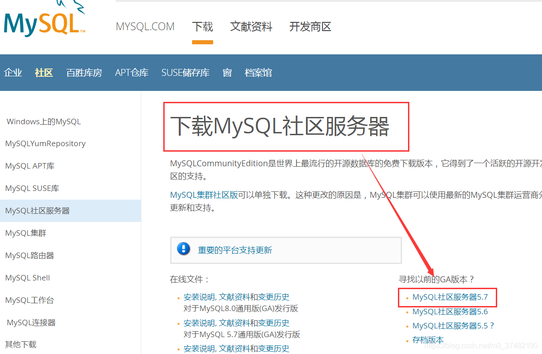Open 其他下载 in the sidebar

(x=21, y=344)
